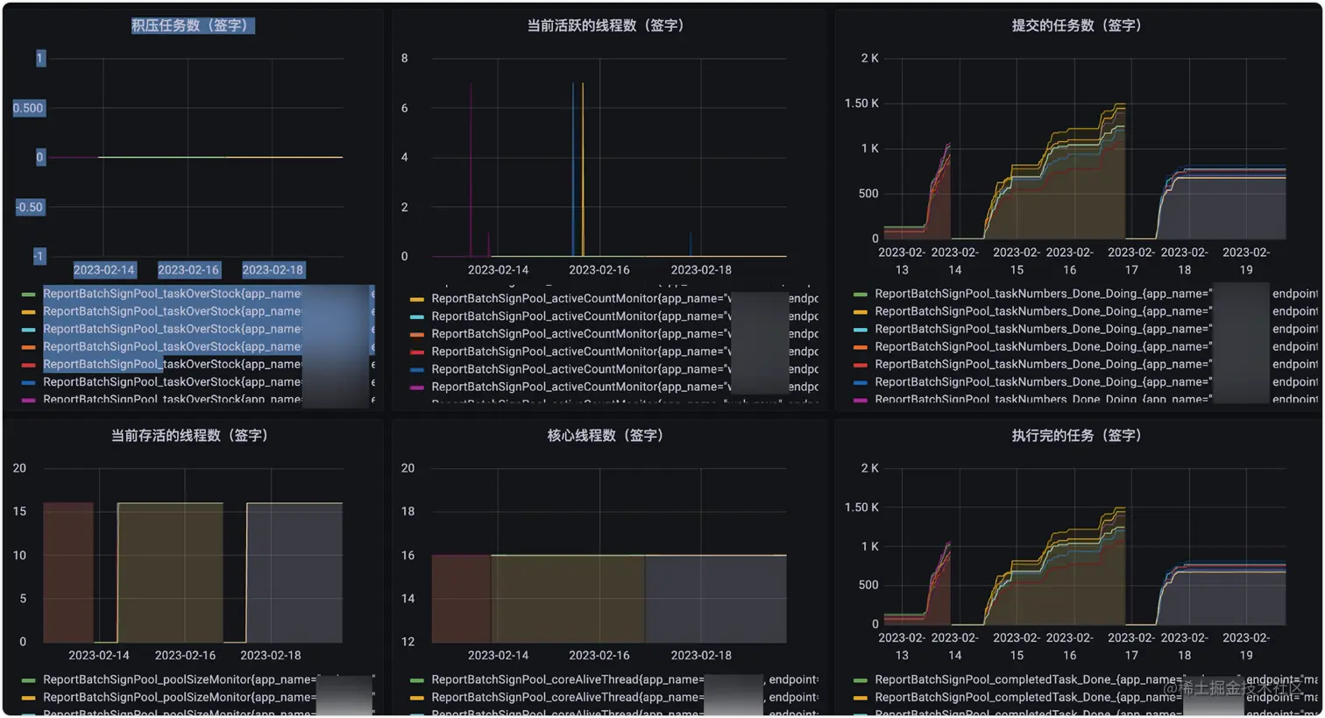
Task: Toggle the red taskNumbers_Done_Doing series label
Action: [x=1043, y=364]
